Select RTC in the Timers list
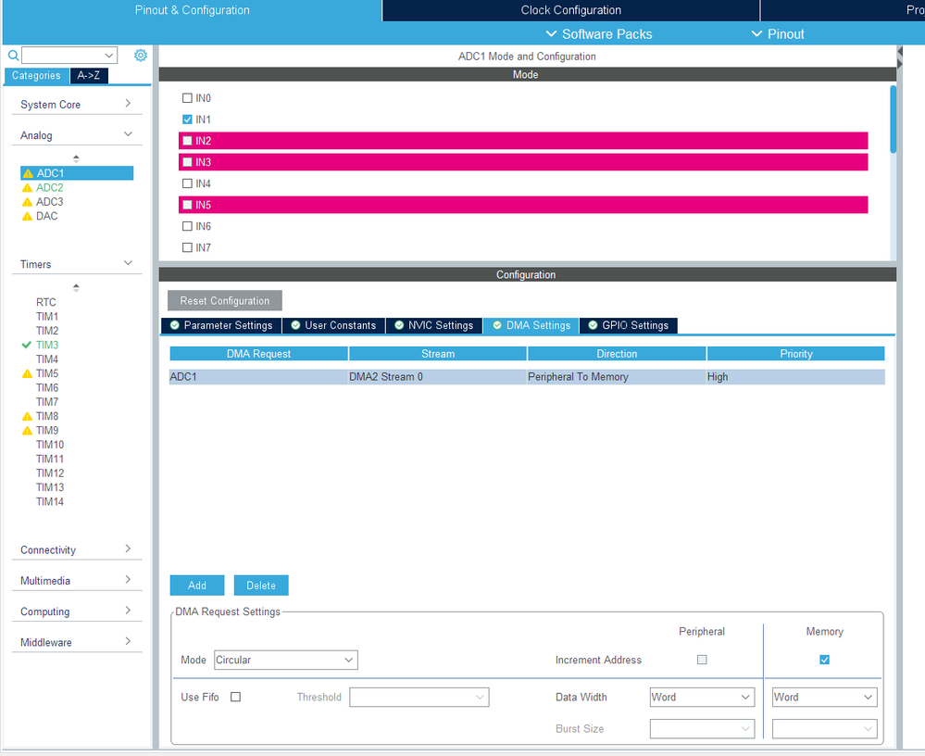This screenshot has width=925, height=756. coord(46,302)
